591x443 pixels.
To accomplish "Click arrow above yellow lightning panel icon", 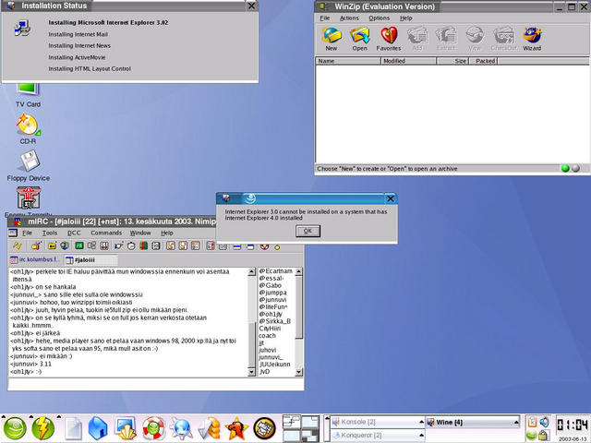I will coord(30,416).
